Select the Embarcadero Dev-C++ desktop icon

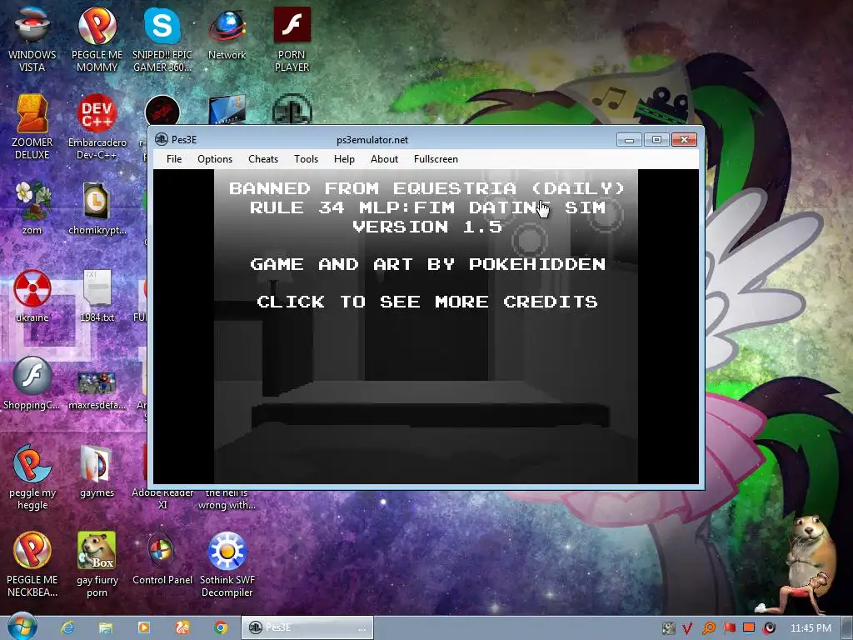pyautogui.click(x=97, y=127)
